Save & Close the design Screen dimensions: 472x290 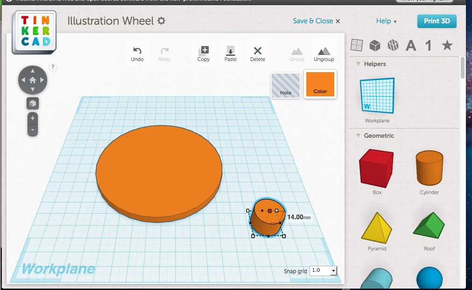pos(317,21)
